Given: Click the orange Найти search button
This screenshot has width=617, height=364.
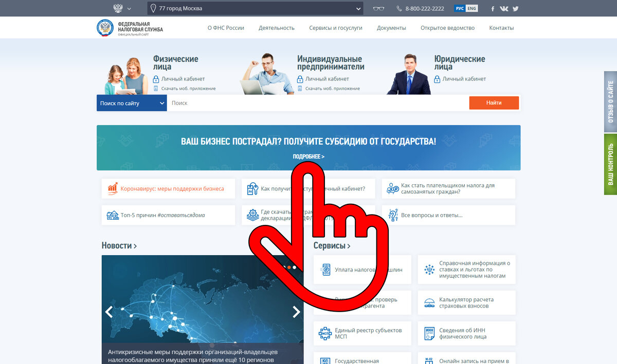Looking at the screenshot, I should [494, 103].
